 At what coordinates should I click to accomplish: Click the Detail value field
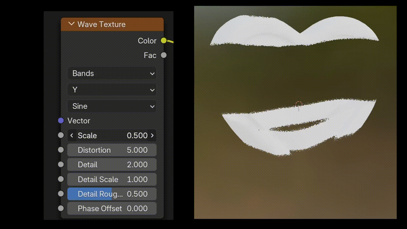[x=112, y=165]
